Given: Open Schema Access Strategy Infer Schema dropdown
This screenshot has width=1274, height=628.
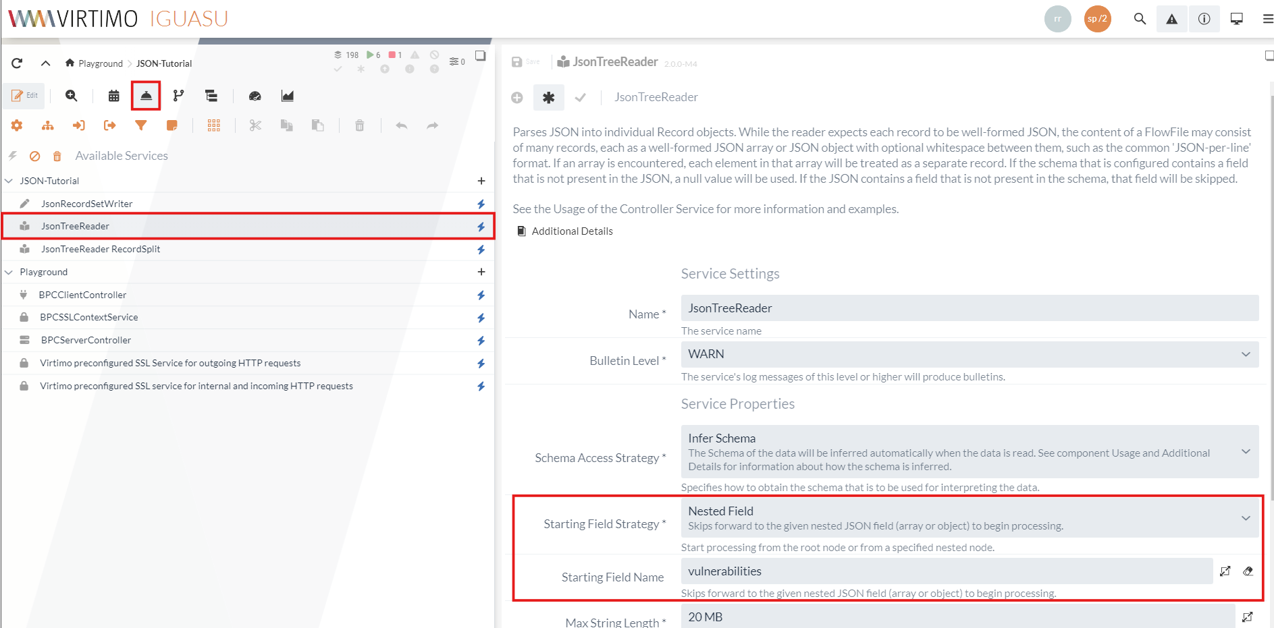Looking at the screenshot, I should click(970, 452).
